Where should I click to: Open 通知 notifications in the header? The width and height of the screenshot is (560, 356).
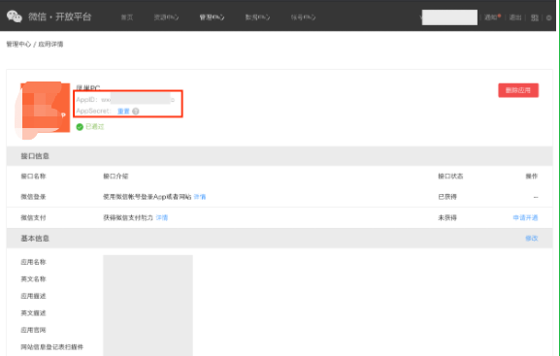point(492,17)
